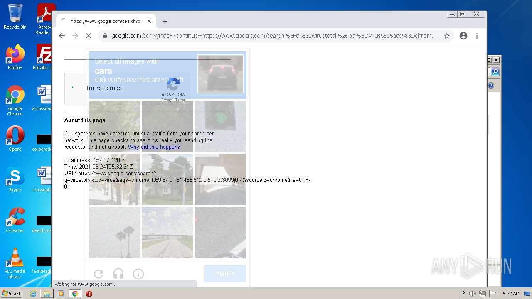Open a new tab with the plus button
This screenshot has width=532, height=299.
pos(165,21)
